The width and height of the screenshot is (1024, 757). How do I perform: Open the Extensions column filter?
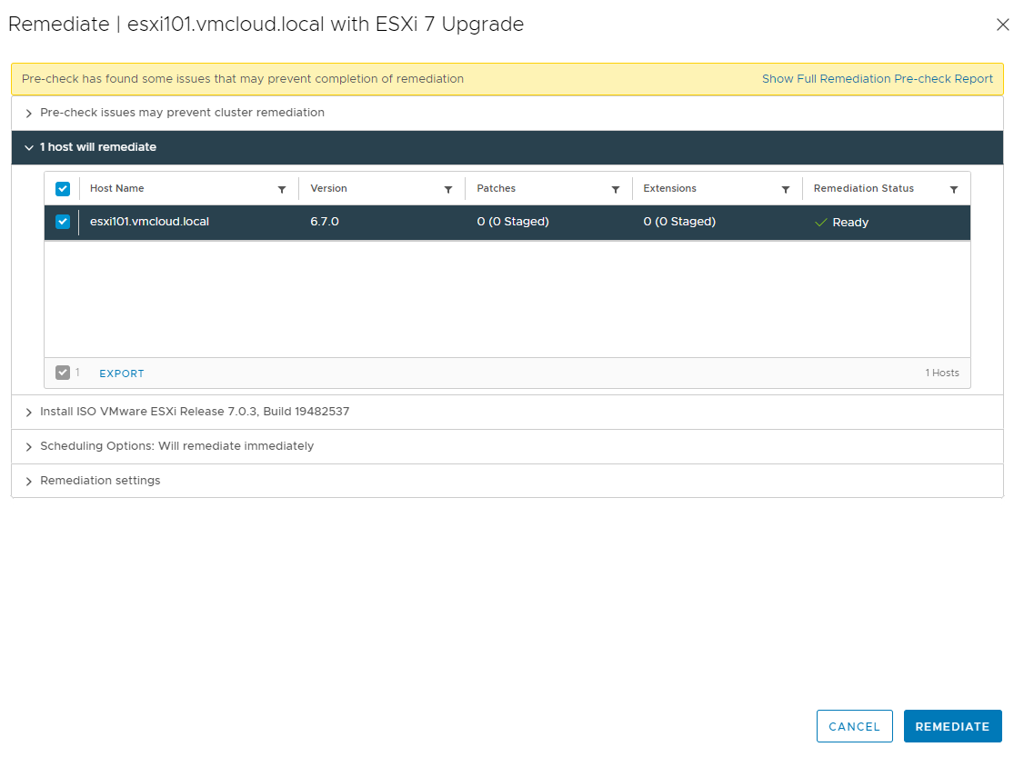click(x=785, y=188)
